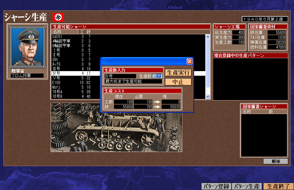Click the 工数 remaining value 0

171,102
